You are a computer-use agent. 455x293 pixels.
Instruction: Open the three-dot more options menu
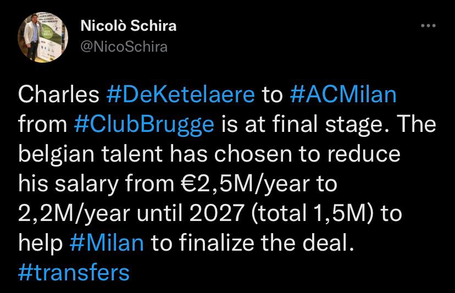(427, 26)
